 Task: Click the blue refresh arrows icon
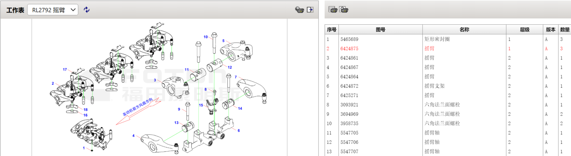tap(87, 10)
